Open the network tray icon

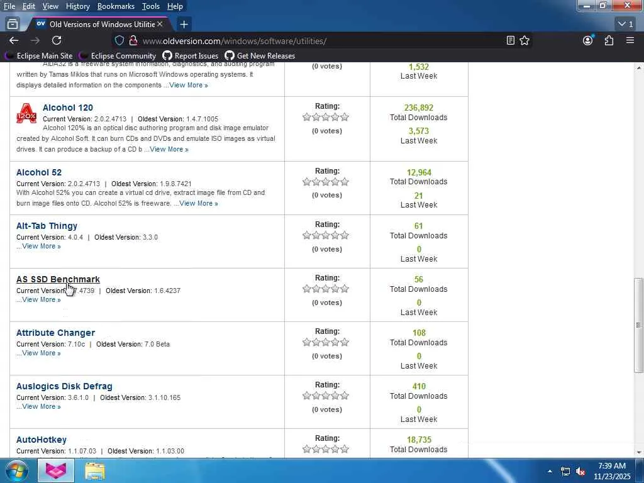click(565, 472)
